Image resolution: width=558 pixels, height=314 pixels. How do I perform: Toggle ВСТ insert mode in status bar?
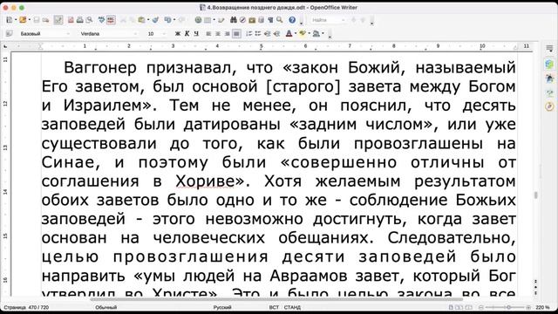click(274, 307)
